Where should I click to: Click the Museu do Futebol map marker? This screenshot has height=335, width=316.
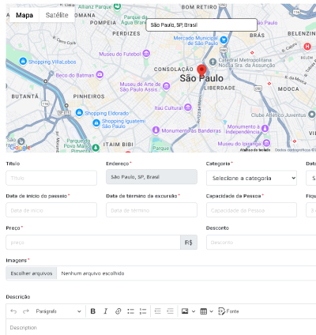coord(146,54)
